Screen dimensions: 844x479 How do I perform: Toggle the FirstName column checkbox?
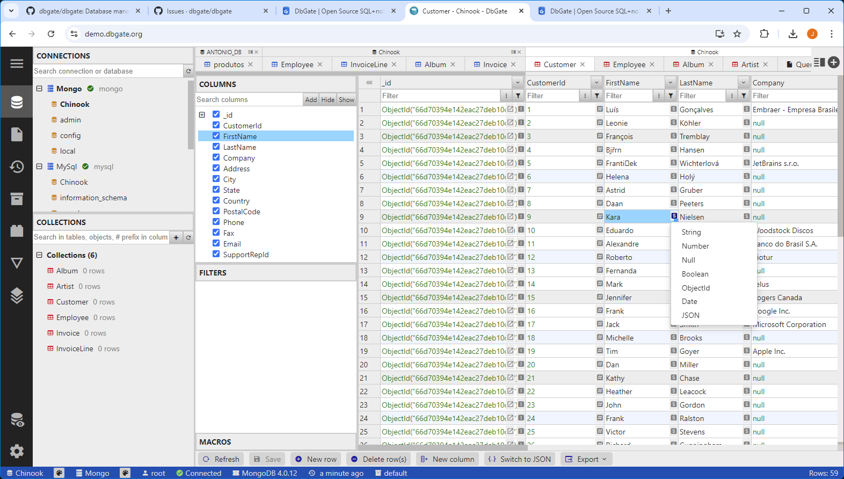point(216,136)
